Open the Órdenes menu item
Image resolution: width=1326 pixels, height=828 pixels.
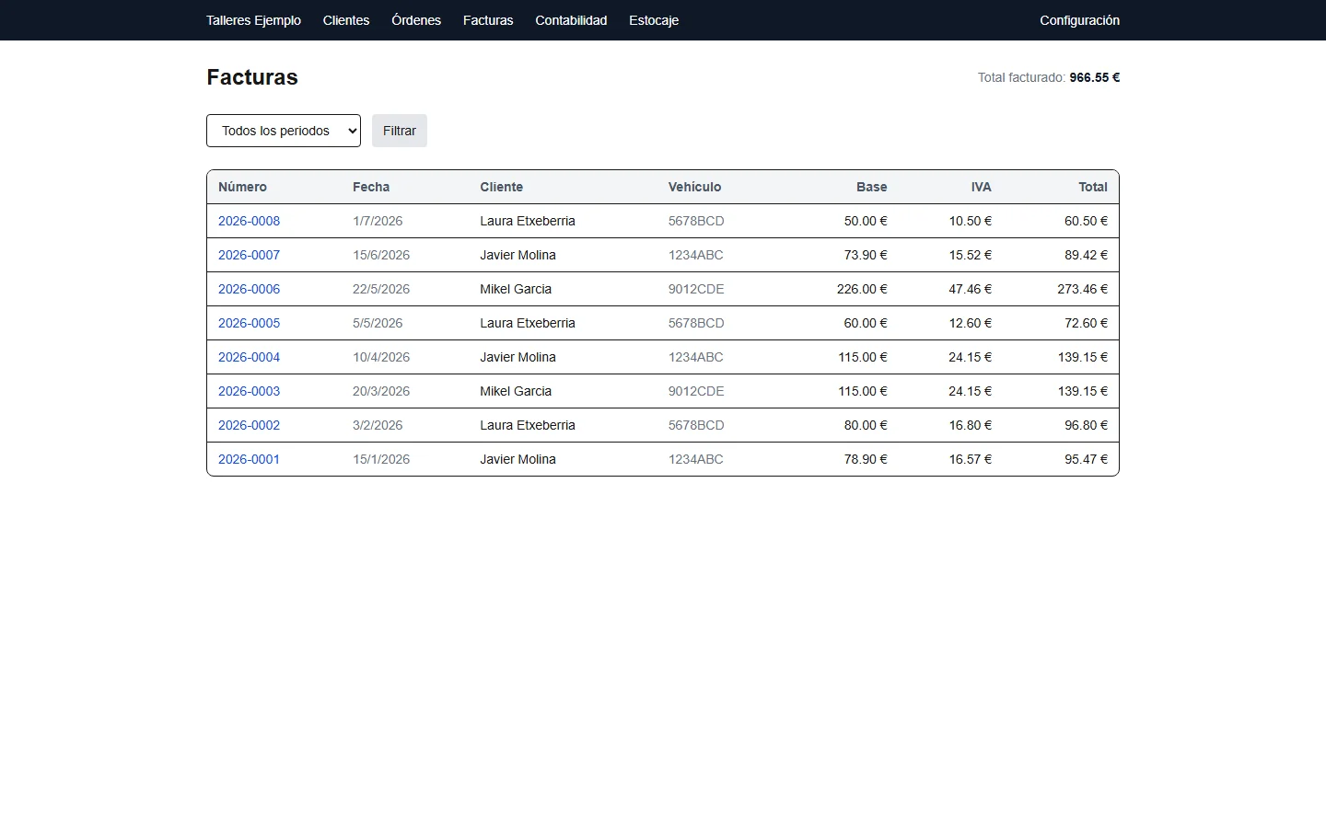(x=416, y=20)
